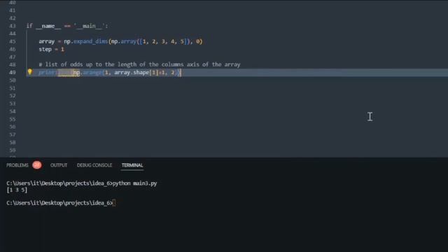This screenshot has width=448, height=252.
Task: Switch to the OUTPUT tab
Action: [59, 165]
